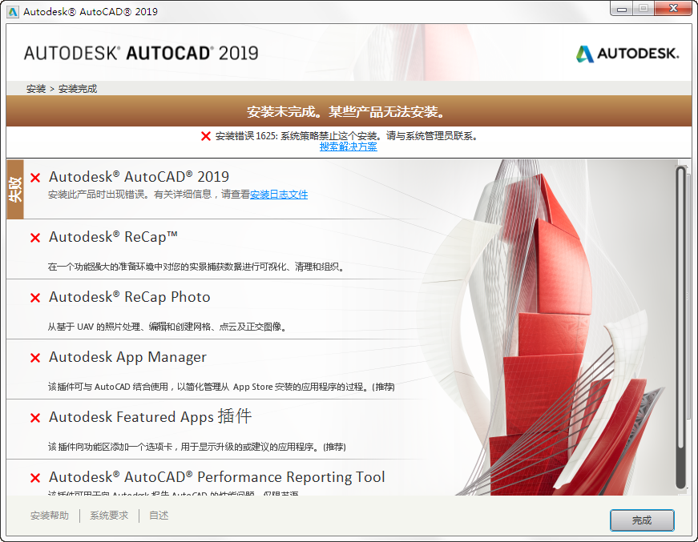This screenshot has width=698, height=542.
Task: Click the 安装 breadcrumb item
Action: tap(36, 89)
